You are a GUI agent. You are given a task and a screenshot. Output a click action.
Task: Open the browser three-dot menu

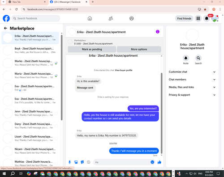(x=220, y=9)
